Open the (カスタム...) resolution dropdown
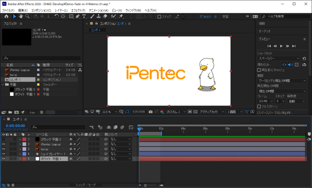This screenshot has height=188, width=312. pos(176,112)
